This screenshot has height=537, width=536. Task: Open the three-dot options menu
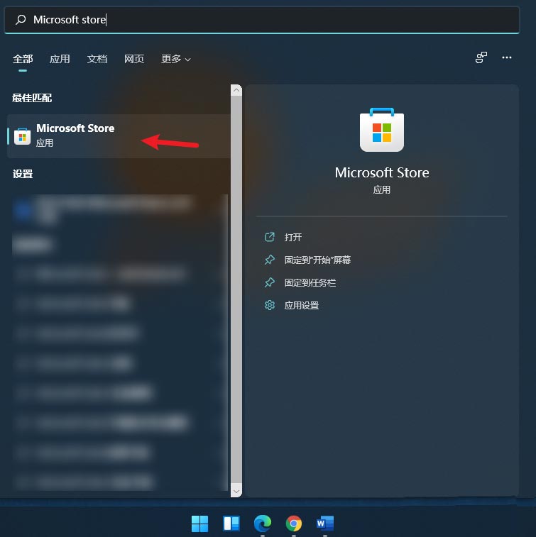[507, 57]
